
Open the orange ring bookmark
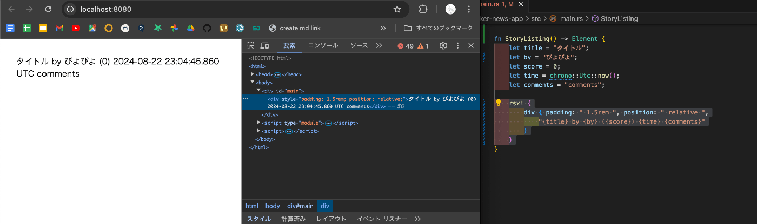tap(108, 28)
